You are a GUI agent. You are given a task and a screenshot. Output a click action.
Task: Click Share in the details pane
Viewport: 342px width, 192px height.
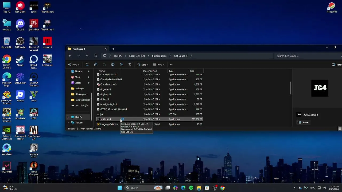pos(304,122)
